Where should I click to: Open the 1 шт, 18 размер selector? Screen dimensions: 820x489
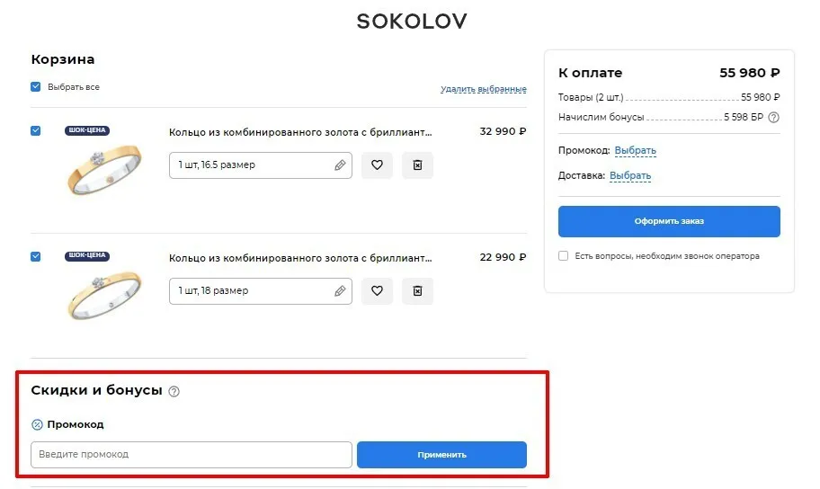pyautogui.click(x=261, y=290)
